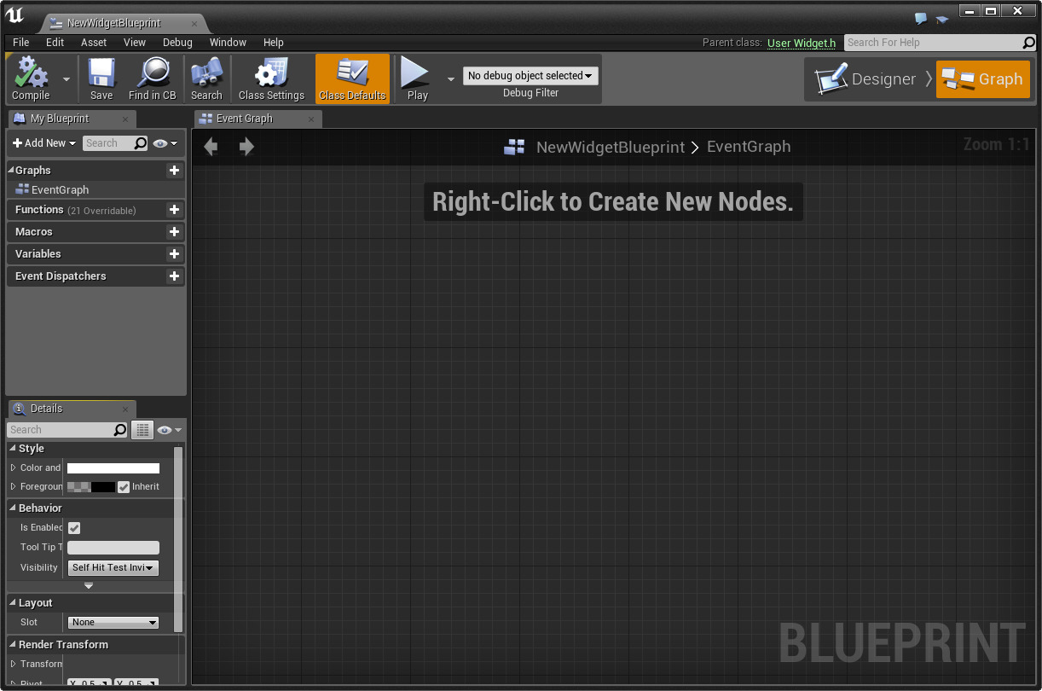Add a new variable with plus icon

tap(174, 254)
